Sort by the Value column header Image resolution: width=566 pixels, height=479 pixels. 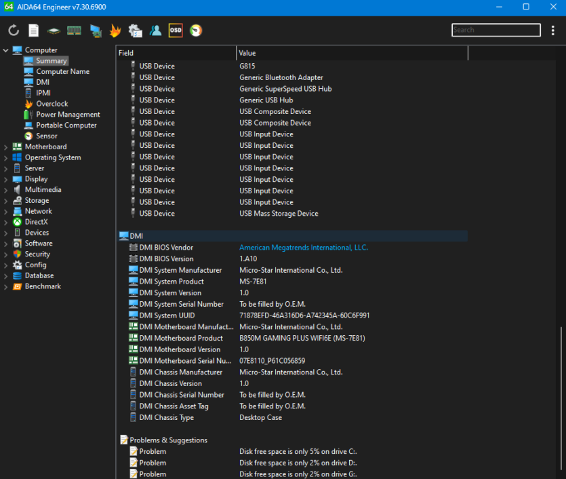352,53
